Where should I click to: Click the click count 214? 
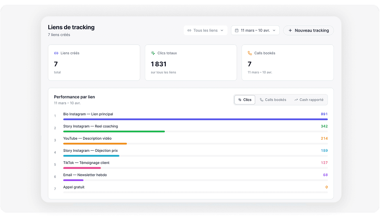(324, 139)
